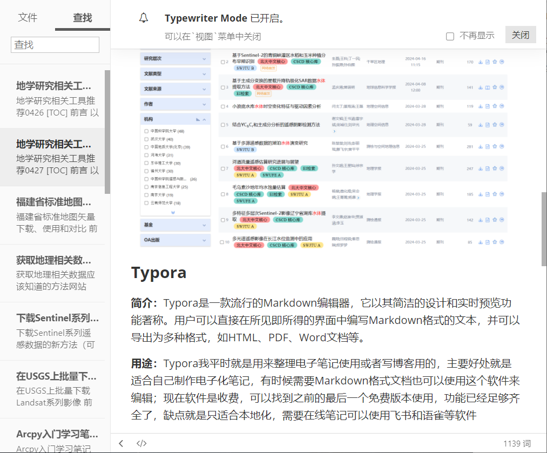
Task: Click the chart icon in 机构 header
Action: [x=198, y=119]
